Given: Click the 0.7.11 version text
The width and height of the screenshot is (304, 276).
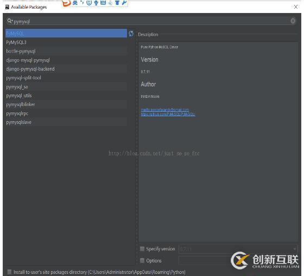Looking at the screenshot, I should (145, 72).
